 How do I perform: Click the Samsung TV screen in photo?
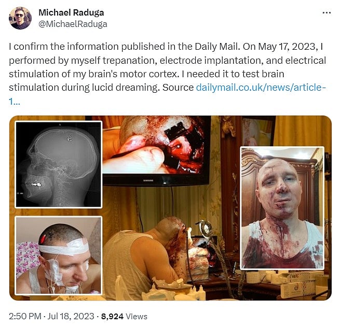pos(157,150)
